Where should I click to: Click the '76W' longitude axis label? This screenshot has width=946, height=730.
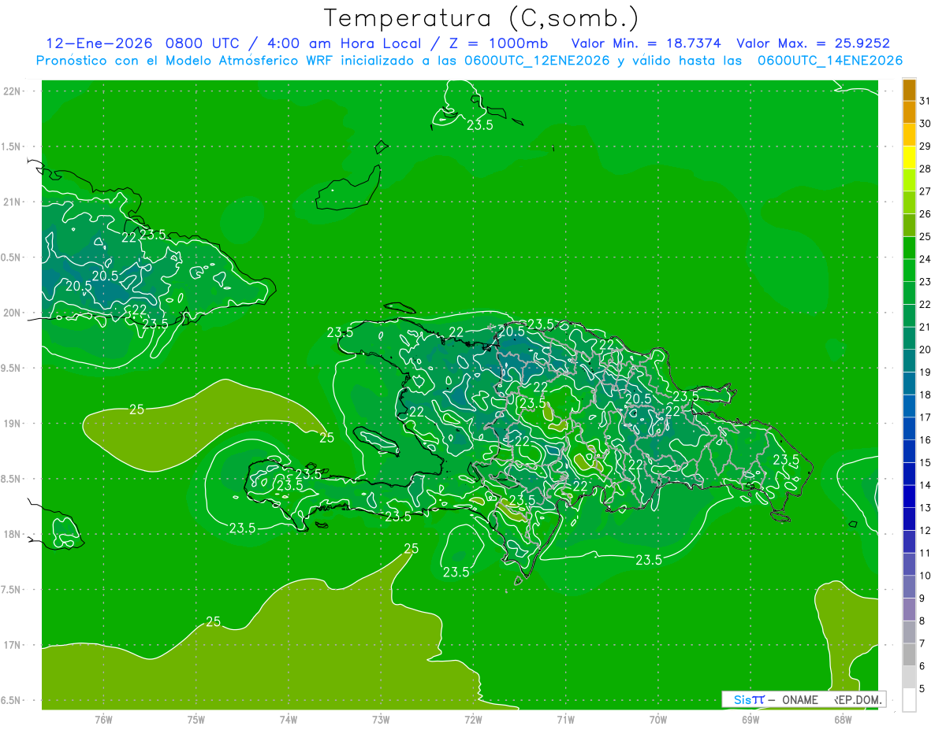coord(103,719)
